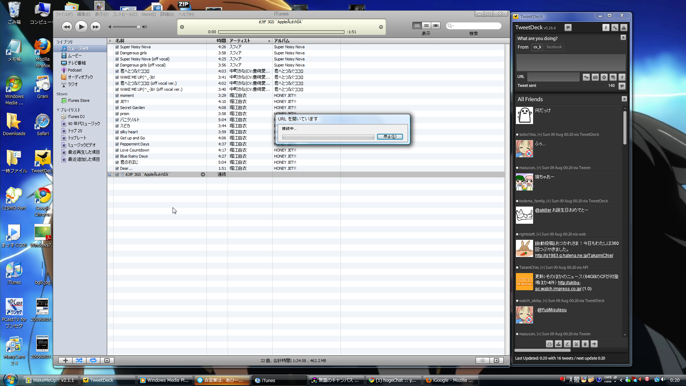Click TweetDeck horizontal column scrollbar
The image size is (686, 386).
(x=542, y=350)
